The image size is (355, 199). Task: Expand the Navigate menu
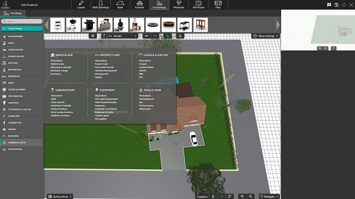point(269,196)
